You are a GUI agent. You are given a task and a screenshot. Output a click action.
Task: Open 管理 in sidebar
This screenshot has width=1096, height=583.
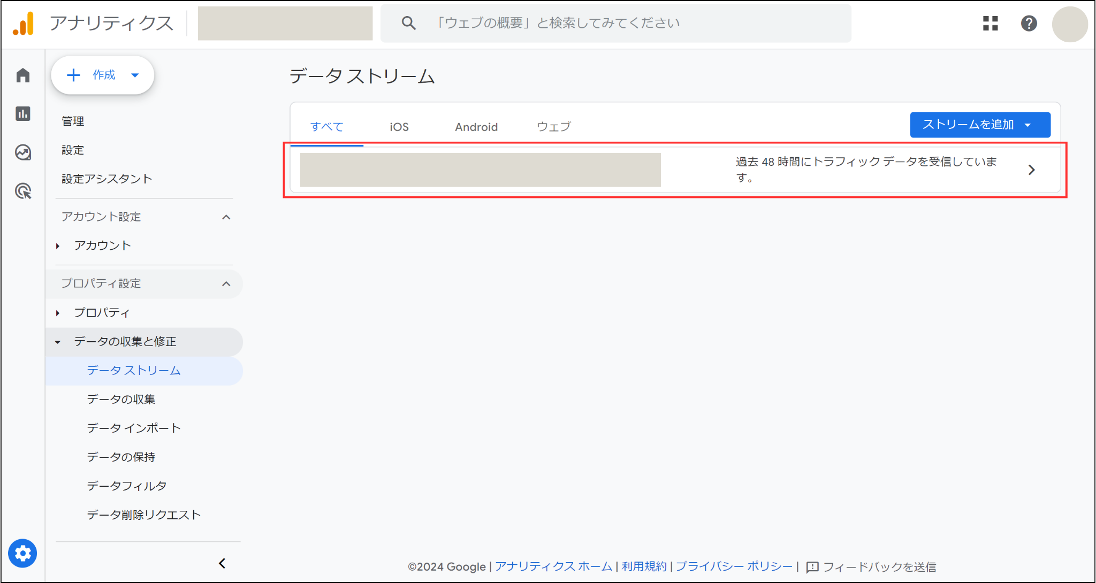(x=73, y=121)
